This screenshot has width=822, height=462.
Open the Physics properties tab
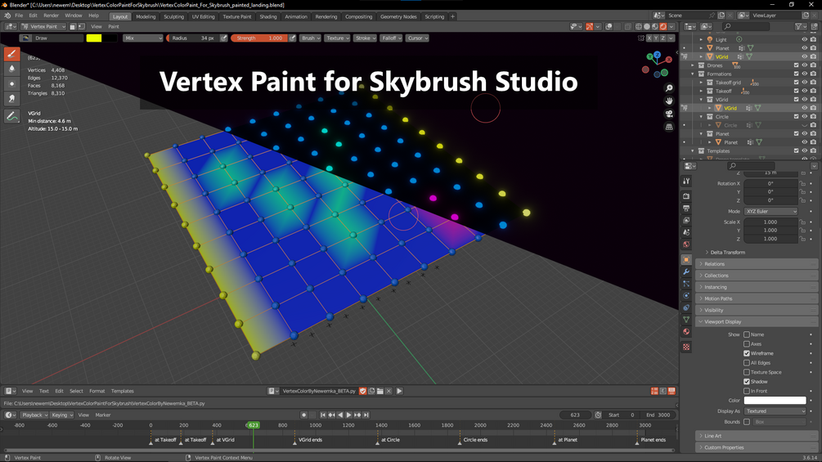click(686, 295)
